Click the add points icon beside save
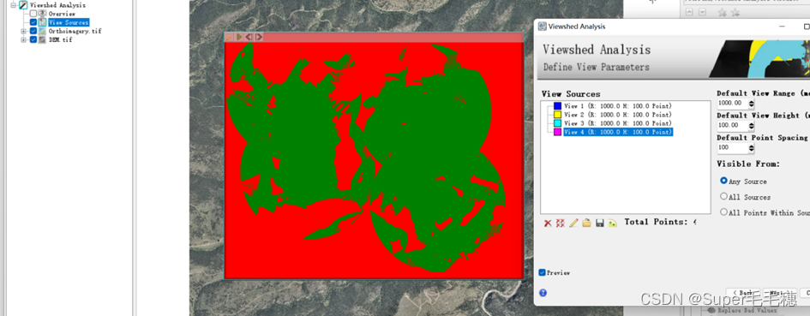The width and height of the screenshot is (810, 316). point(613,223)
